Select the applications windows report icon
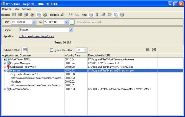Viewport: 185px width, 117px height. [x=39, y=15]
